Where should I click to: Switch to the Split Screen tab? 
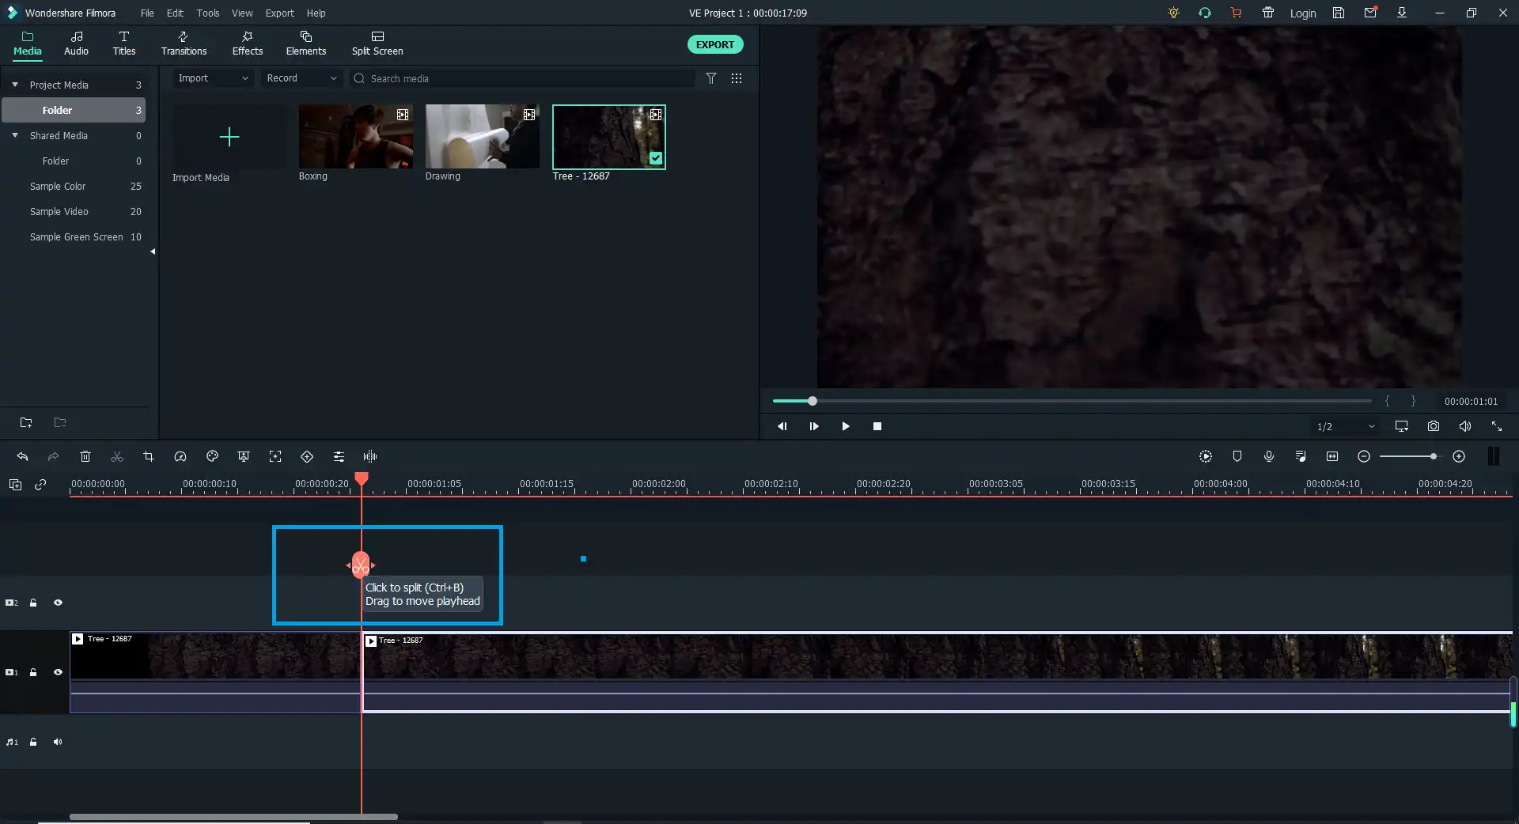377,43
